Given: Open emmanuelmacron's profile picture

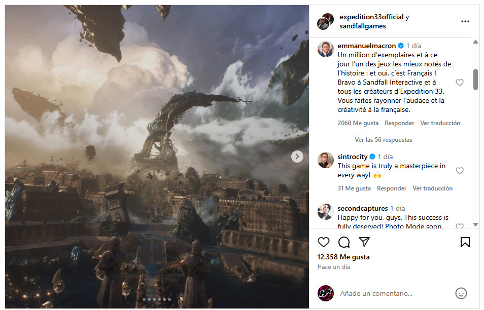Looking at the screenshot, I should click(x=326, y=49).
